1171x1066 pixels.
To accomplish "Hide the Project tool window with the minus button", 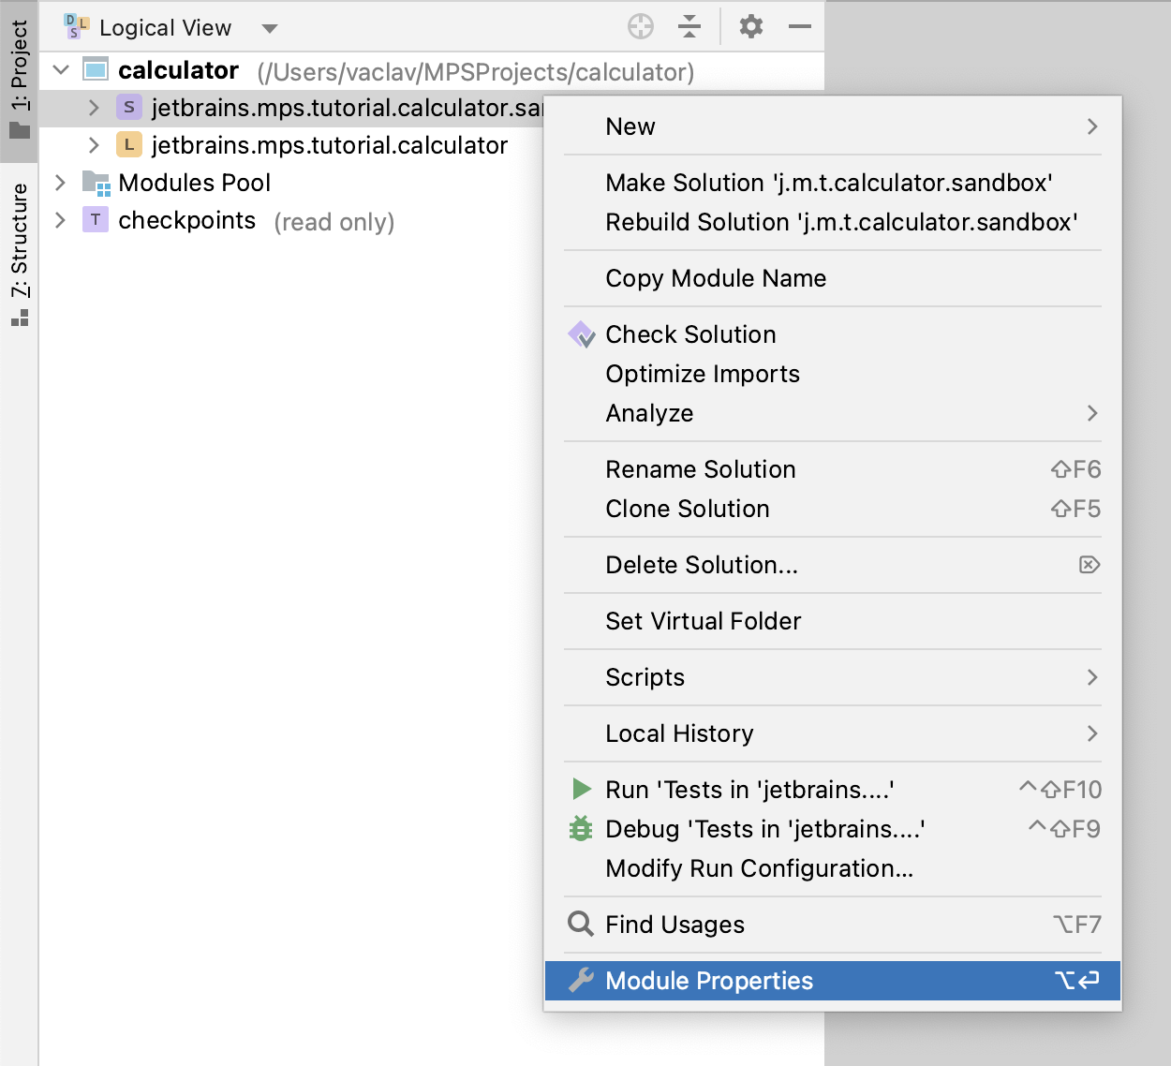I will [x=799, y=27].
